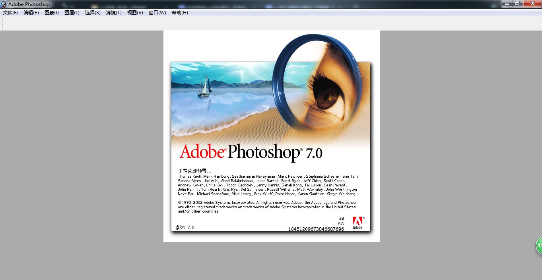Click the options bar grip handle

2,24
